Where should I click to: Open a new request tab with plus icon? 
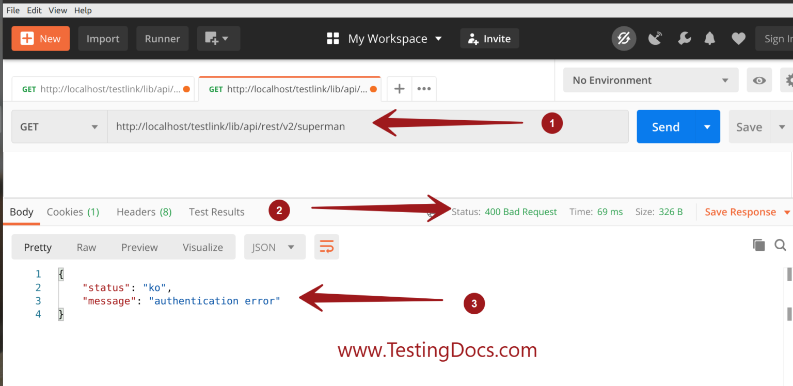click(x=399, y=88)
